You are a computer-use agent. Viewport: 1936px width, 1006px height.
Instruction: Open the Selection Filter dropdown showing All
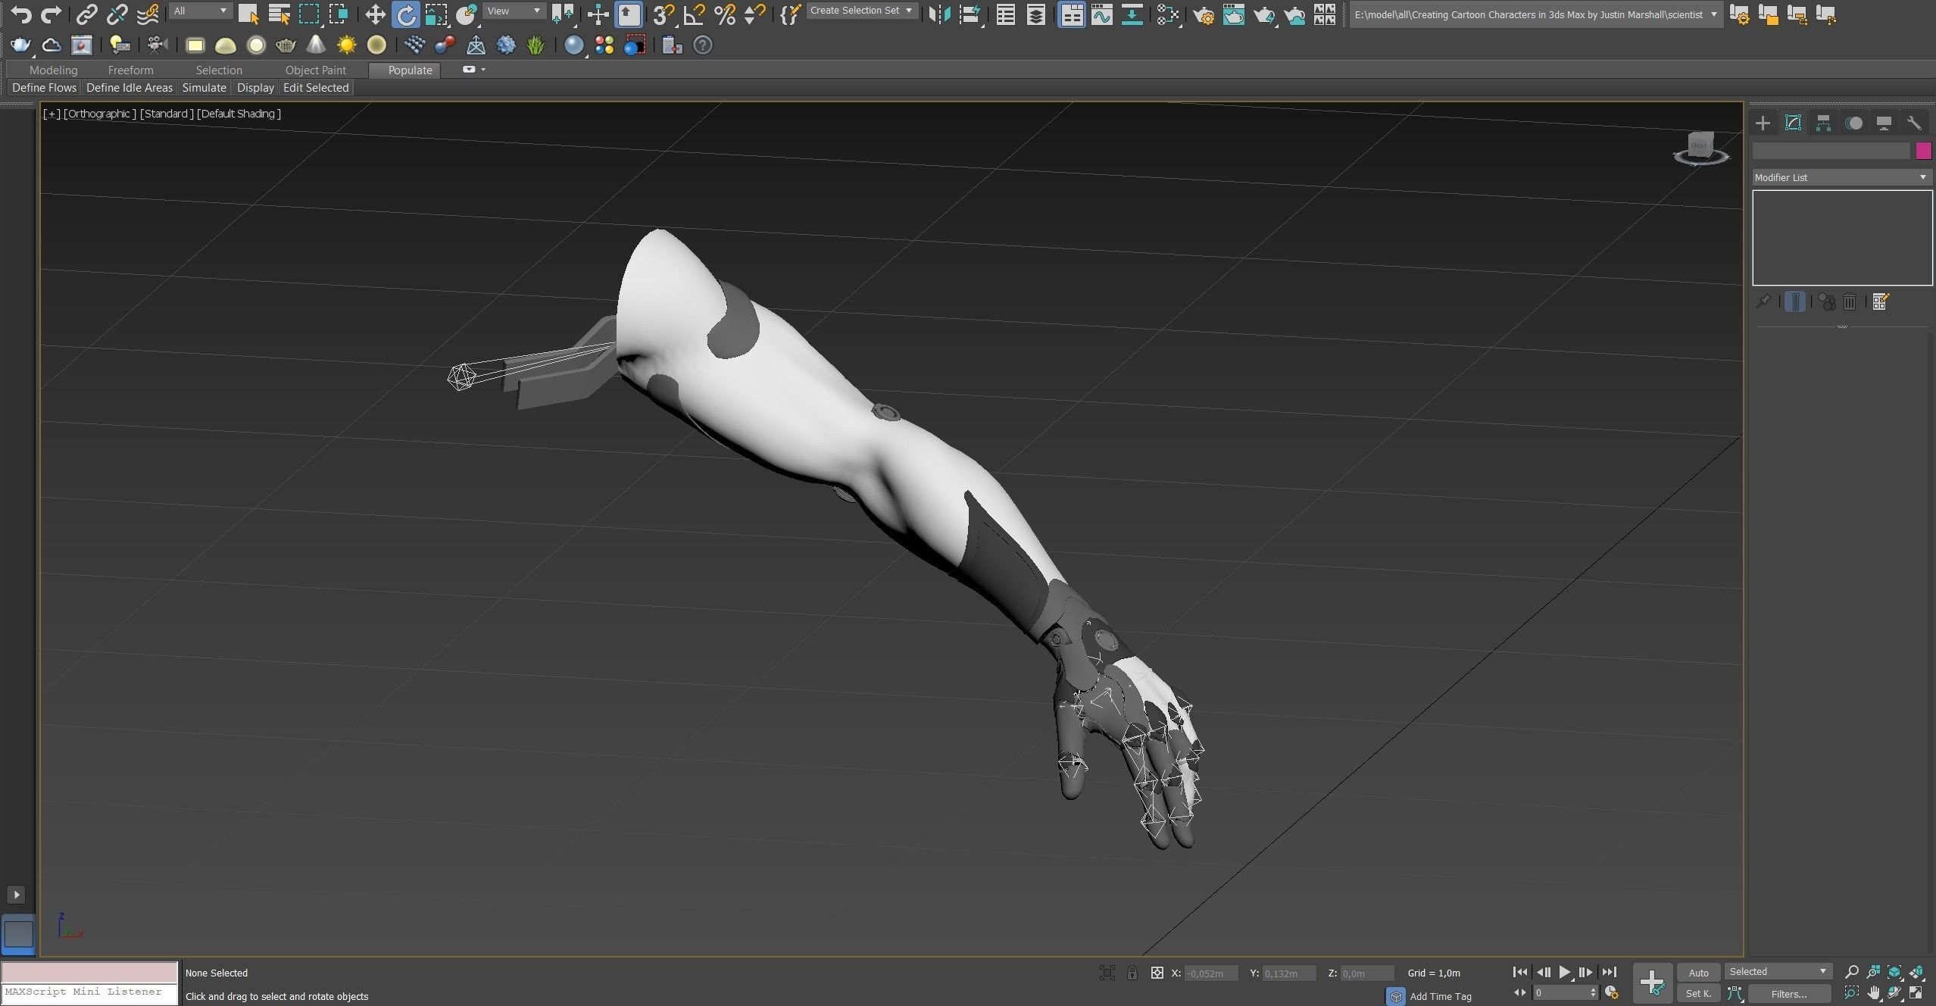pos(199,11)
